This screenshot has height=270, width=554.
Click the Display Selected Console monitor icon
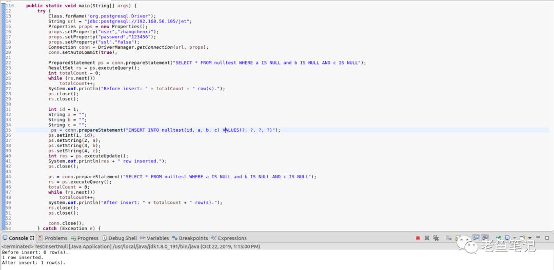(507, 238)
